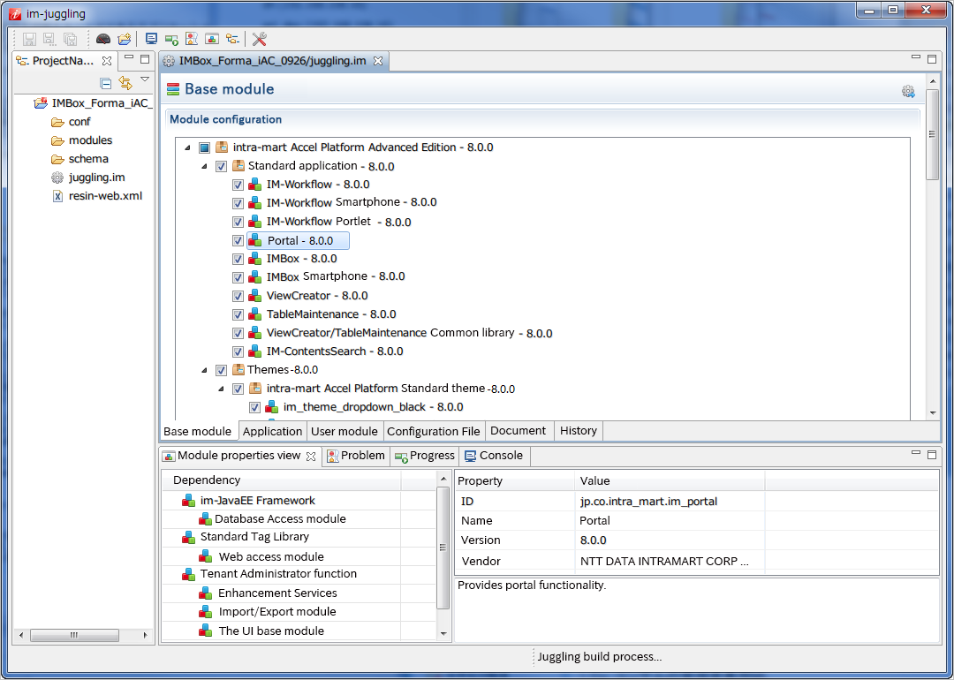Open the wrench and screwdriver tools icon

tap(259, 40)
